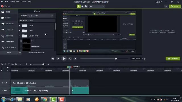
Task: Click the Cut icon in timeline toolbar
Action: pos(9,64)
